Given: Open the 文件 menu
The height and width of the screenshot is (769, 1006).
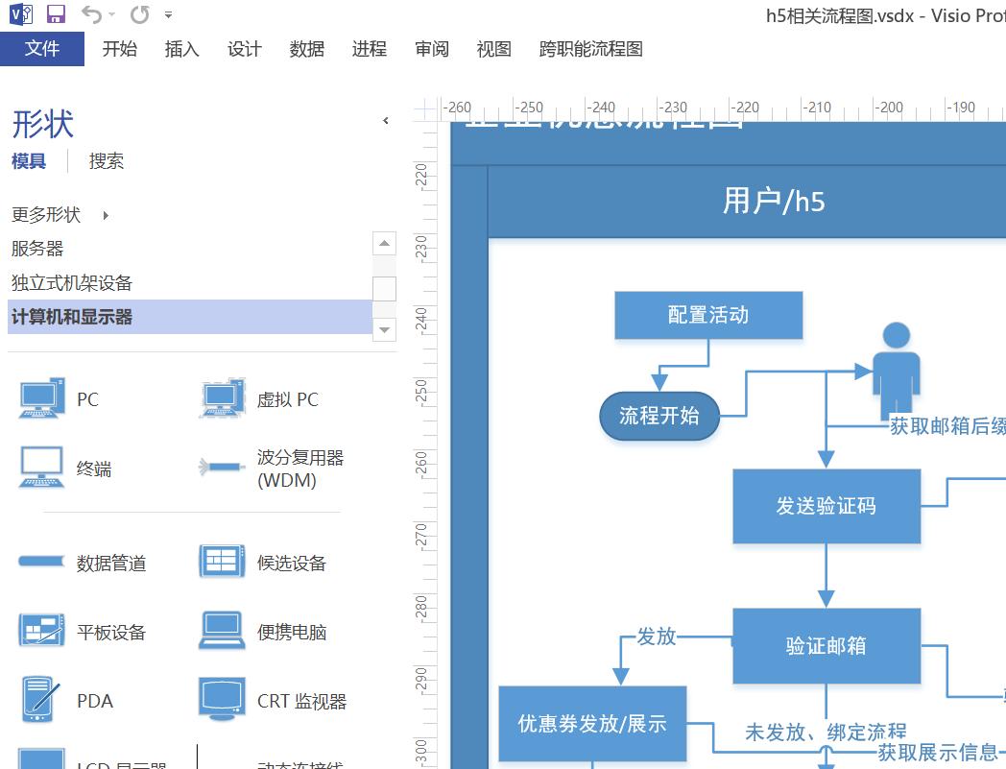Looking at the screenshot, I should tap(43, 49).
